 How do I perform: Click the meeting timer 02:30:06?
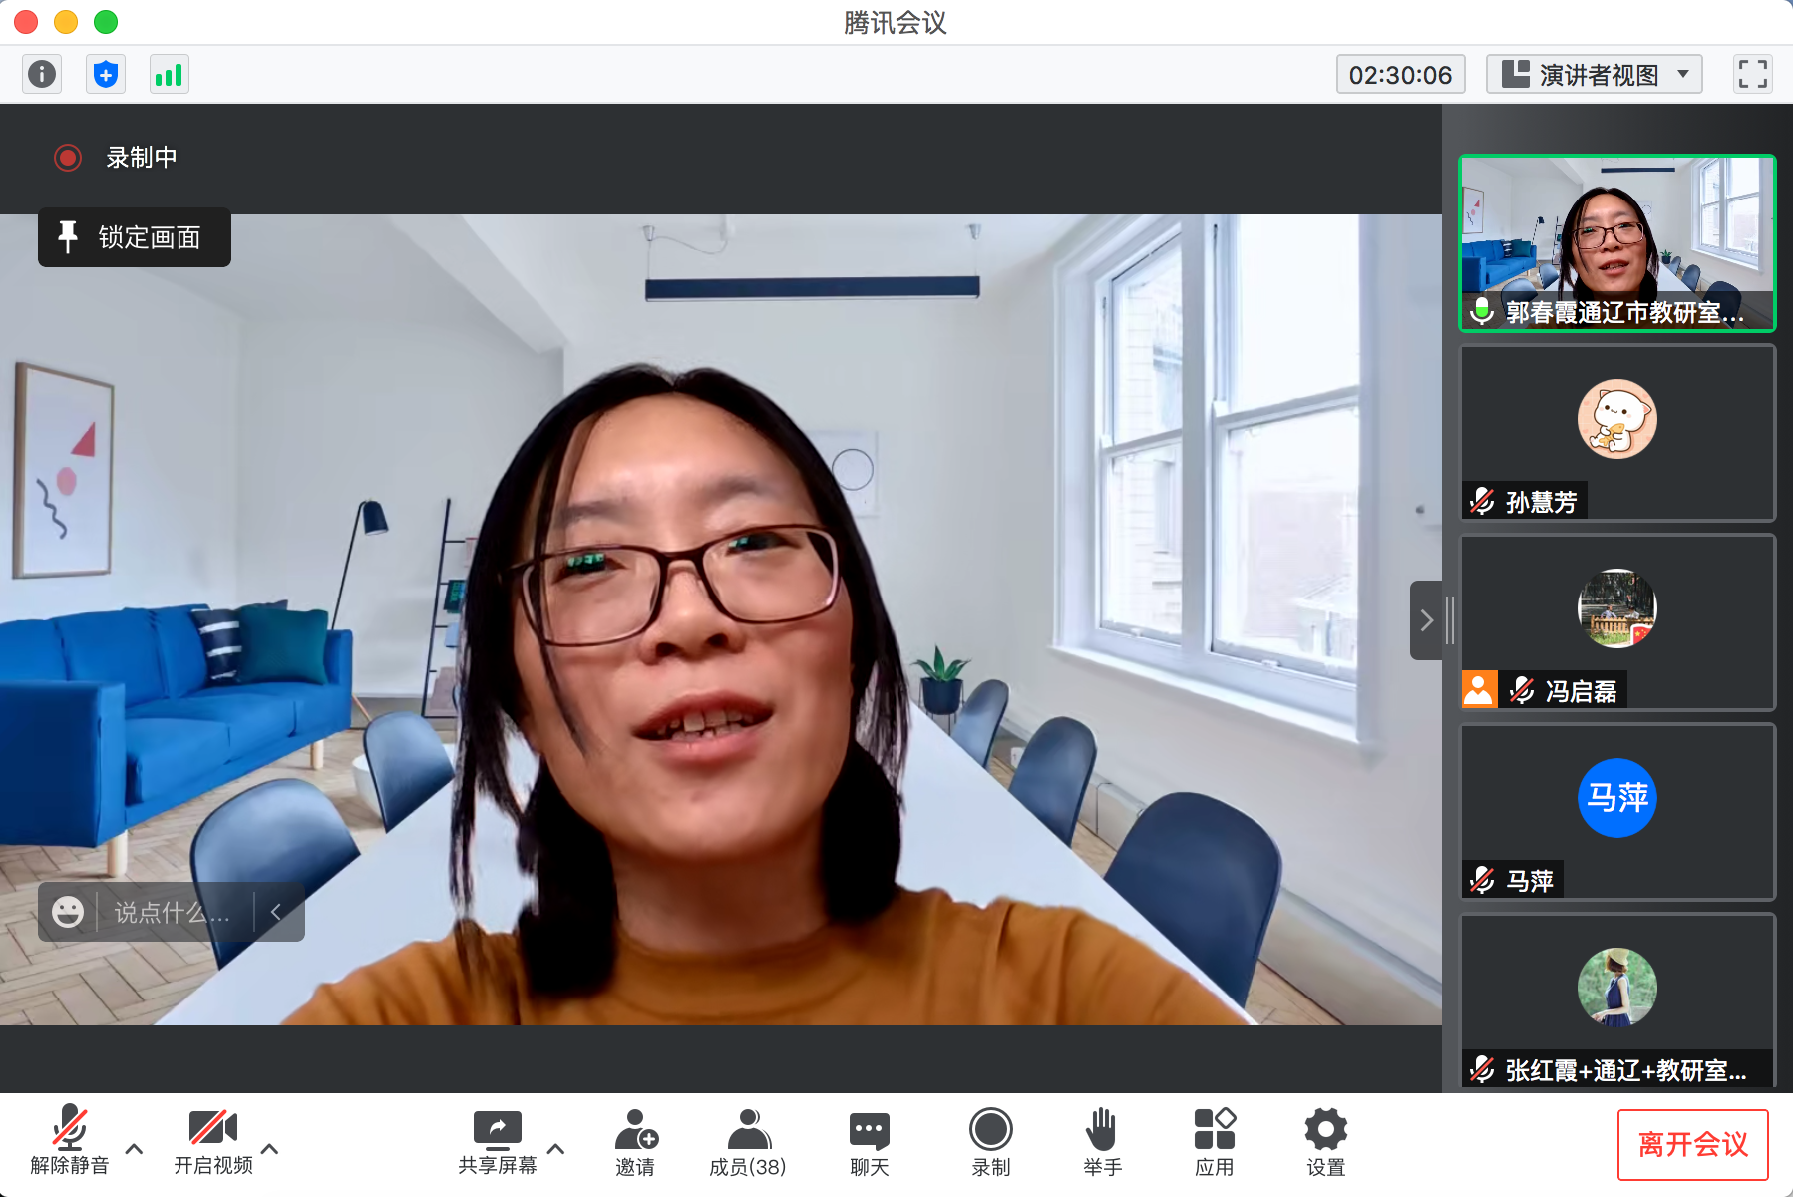[1400, 74]
